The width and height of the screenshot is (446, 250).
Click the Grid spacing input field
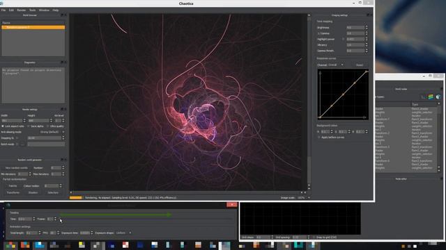click(x=299, y=237)
